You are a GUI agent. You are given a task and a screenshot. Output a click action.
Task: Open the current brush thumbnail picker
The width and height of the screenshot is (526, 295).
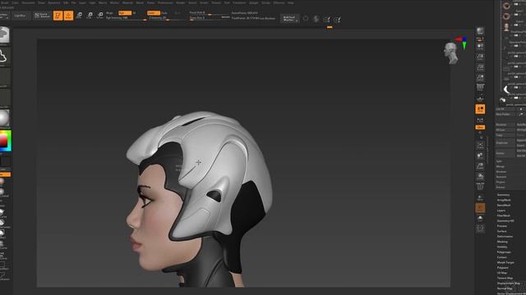4,34
